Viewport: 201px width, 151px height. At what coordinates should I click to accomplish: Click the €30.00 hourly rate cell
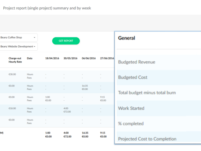point(12,74)
